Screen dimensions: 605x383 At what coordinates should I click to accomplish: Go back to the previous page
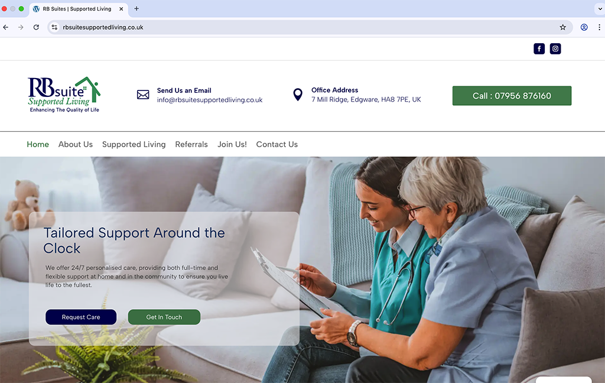pyautogui.click(x=6, y=27)
